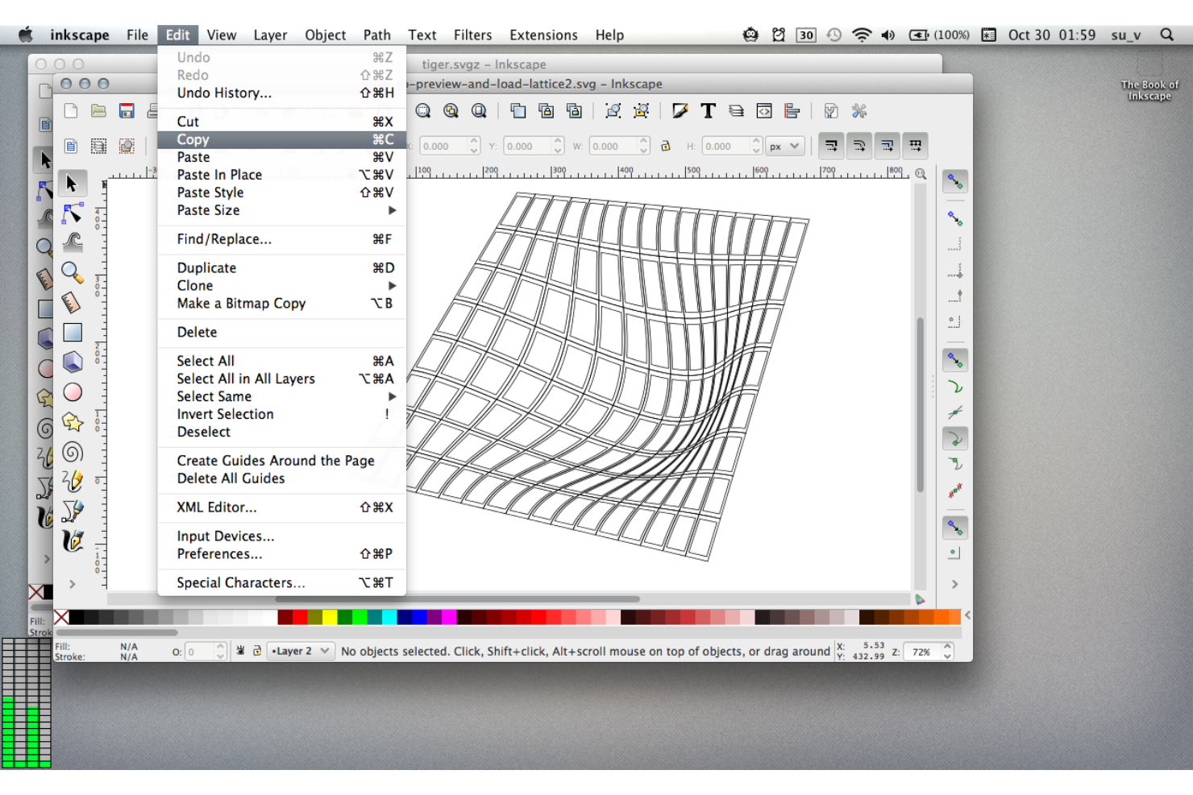This screenshot has height=795, width=1193.
Task: Select the 3D Box tool
Action: (73, 362)
